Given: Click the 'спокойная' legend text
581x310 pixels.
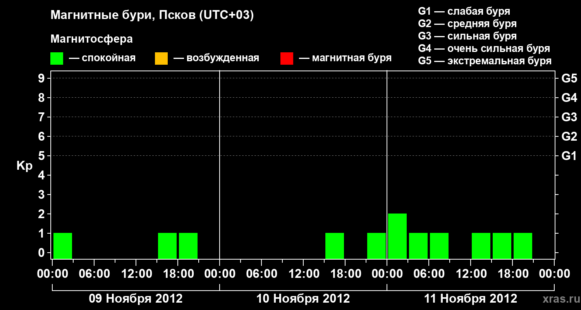Looking at the screenshot, I should point(109,59).
